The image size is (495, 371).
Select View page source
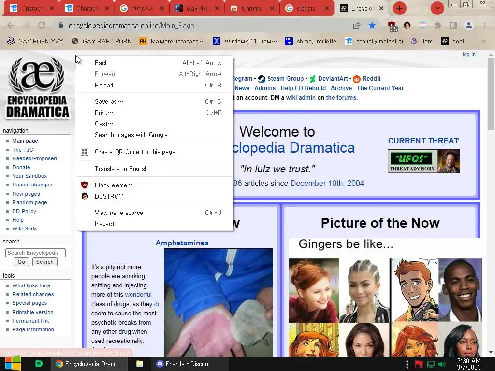(x=155, y=213)
